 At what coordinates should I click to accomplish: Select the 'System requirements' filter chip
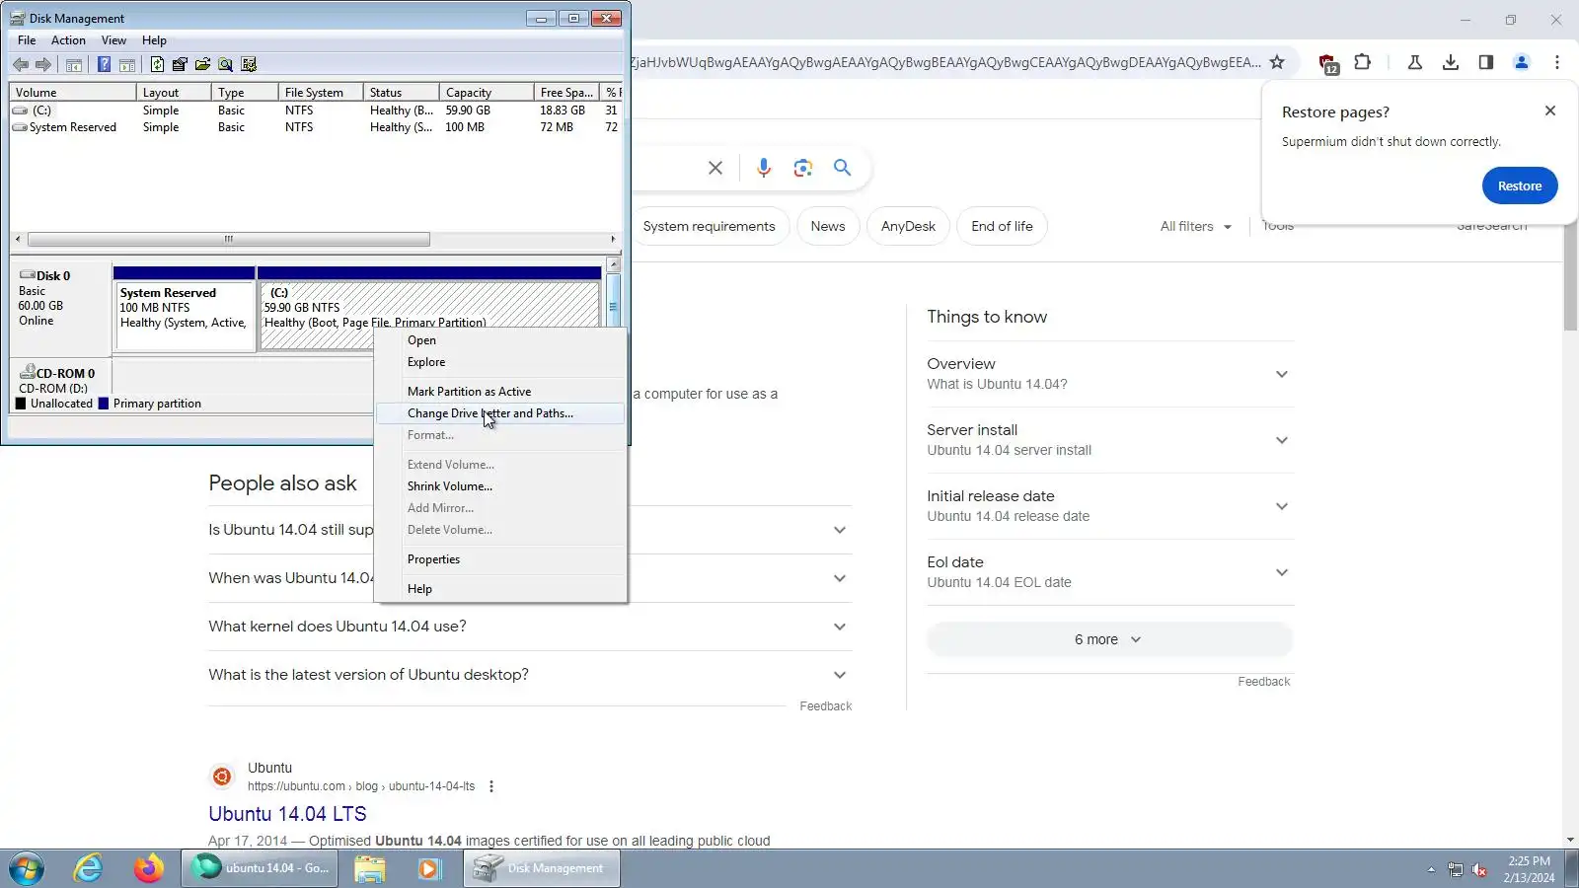pos(709,226)
